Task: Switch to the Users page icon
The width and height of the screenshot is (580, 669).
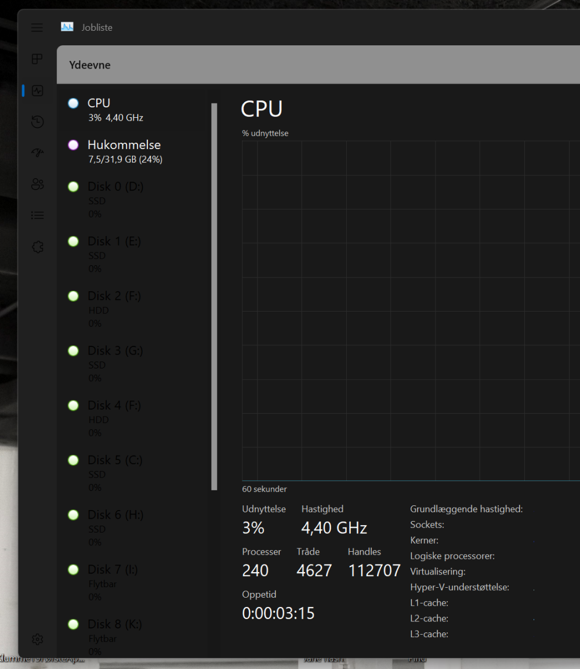Action: point(37,185)
